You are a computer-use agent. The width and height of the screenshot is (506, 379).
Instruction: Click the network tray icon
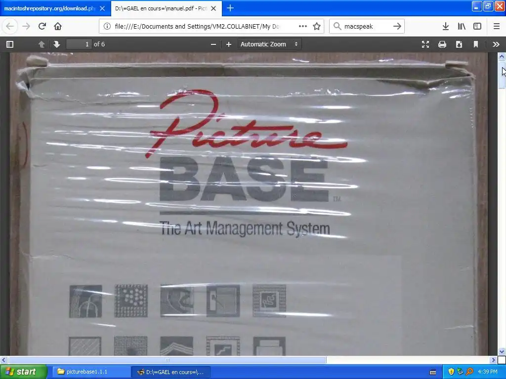point(460,372)
